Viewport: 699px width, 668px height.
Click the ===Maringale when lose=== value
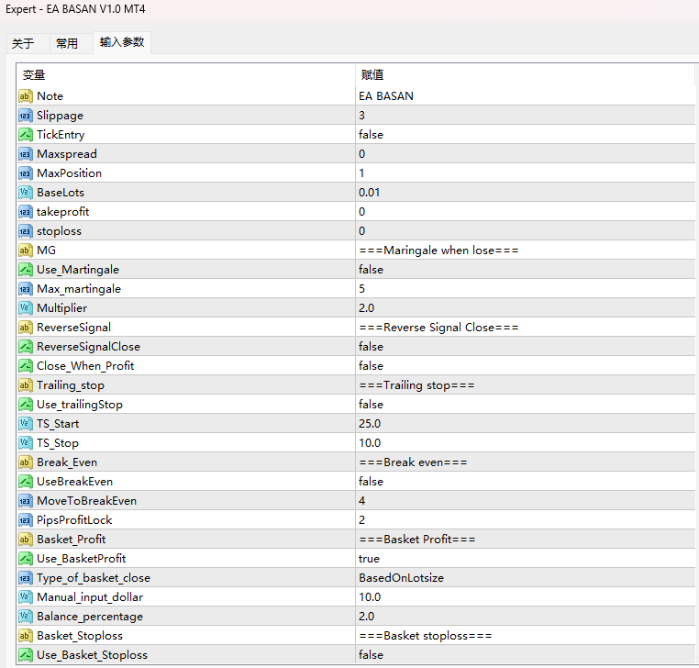coord(438,250)
